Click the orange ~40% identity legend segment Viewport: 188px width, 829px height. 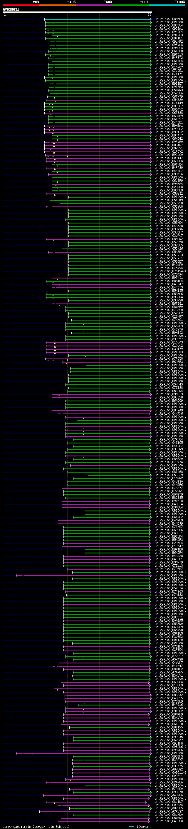click(58, 5)
